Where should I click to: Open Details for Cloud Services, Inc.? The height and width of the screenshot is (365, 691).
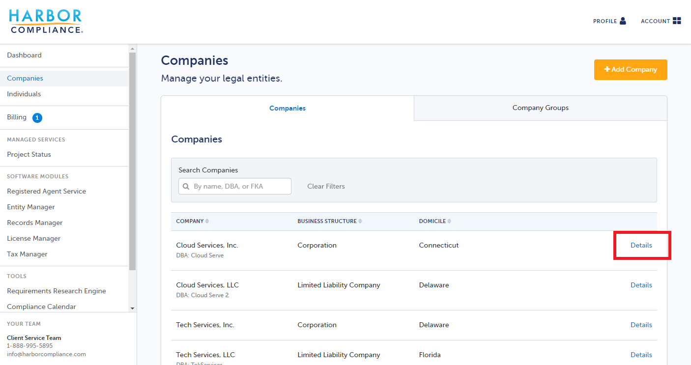tap(641, 246)
